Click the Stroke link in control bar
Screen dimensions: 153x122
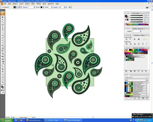[25, 7]
